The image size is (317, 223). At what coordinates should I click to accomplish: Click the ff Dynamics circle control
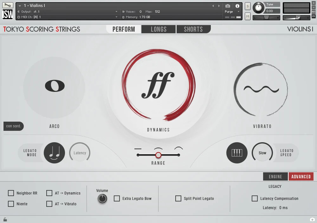158,85
